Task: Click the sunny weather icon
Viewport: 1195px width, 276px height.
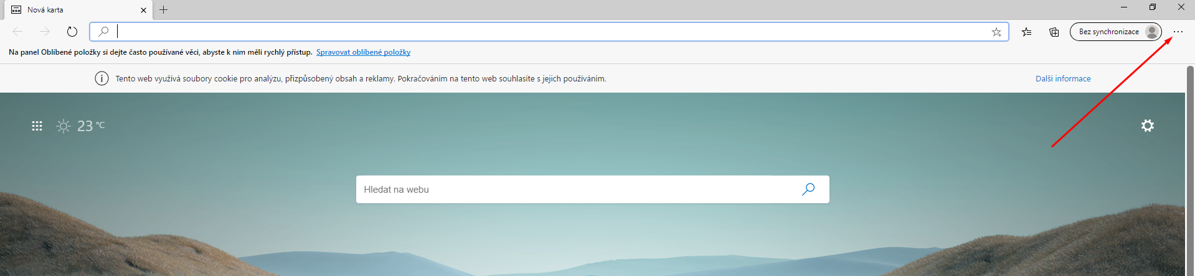Action: coord(64,126)
